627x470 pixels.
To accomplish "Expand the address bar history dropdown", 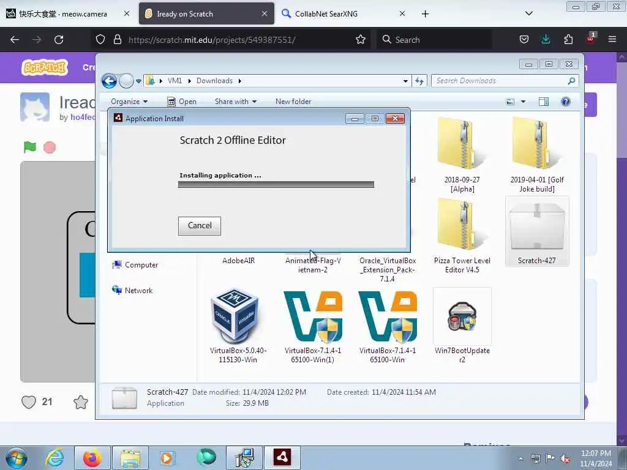I will point(405,81).
